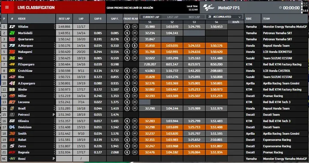Click P.Espargaro S4 time 8:50.200

pos(216,65)
